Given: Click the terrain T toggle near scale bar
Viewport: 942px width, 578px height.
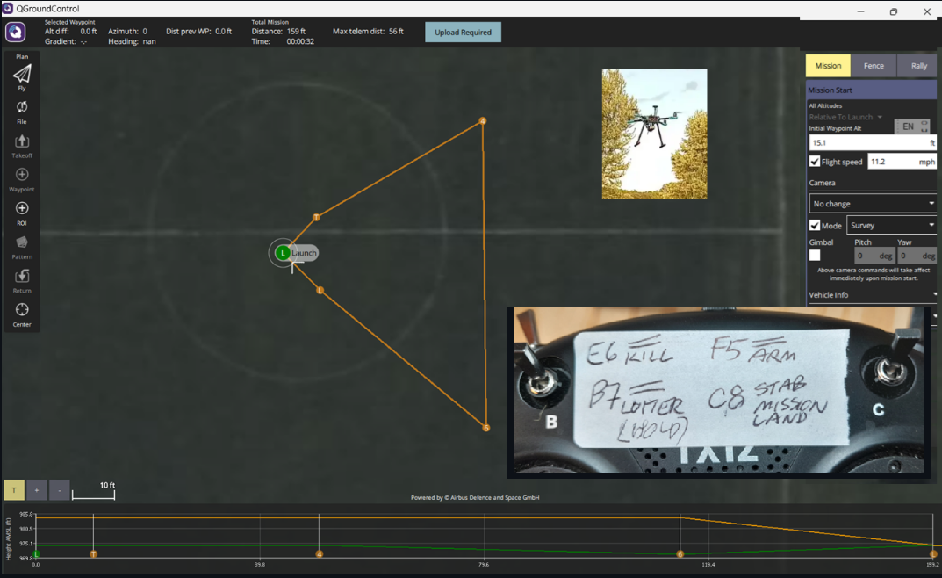Looking at the screenshot, I should [x=14, y=489].
